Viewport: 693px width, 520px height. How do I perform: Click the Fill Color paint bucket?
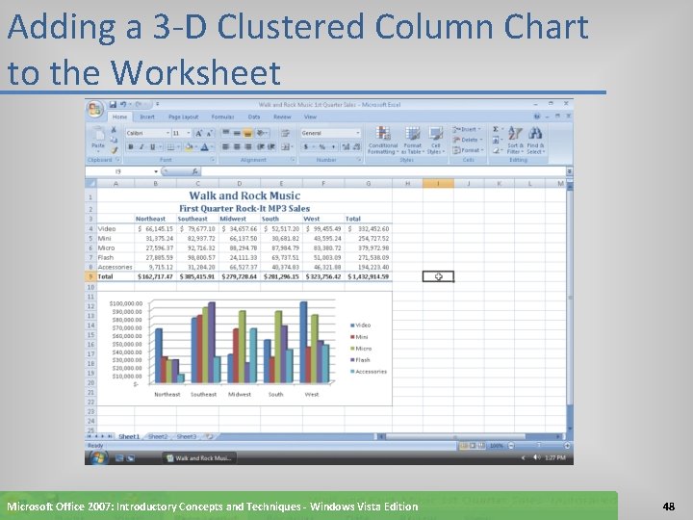point(190,146)
